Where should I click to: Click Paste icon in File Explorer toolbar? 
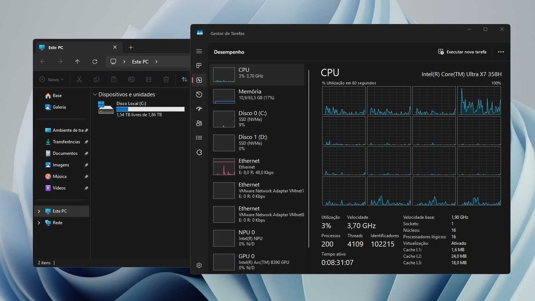tap(114, 80)
